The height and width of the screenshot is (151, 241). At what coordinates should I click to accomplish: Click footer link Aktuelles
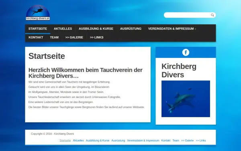[78, 141]
